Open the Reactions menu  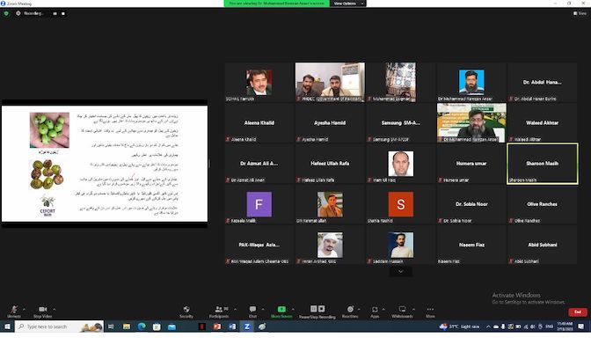(350, 310)
